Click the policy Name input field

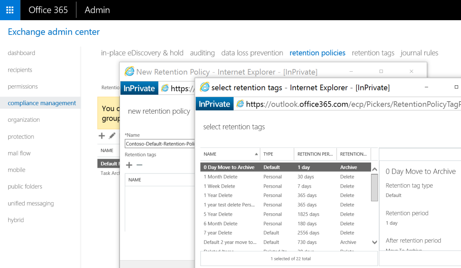(160, 144)
